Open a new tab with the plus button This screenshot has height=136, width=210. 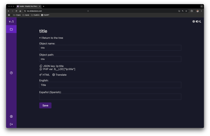click(44, 6)
